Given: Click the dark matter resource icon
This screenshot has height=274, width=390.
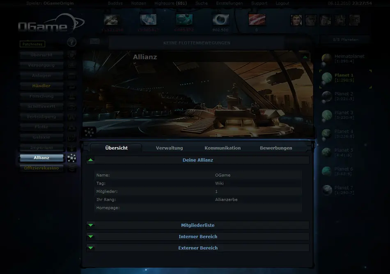Looking at the screenshot, I should (257, 20).
